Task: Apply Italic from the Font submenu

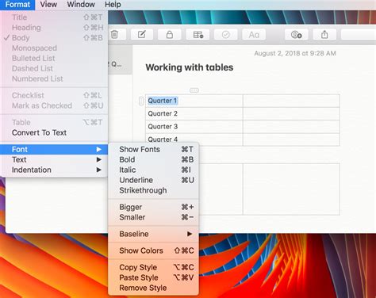Action: (153, 170)
